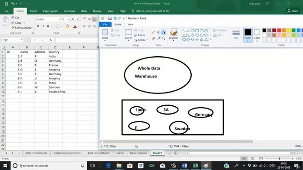
Task: Choose the Triangle shape in Shapes gallery
Action: pos(184,35)
